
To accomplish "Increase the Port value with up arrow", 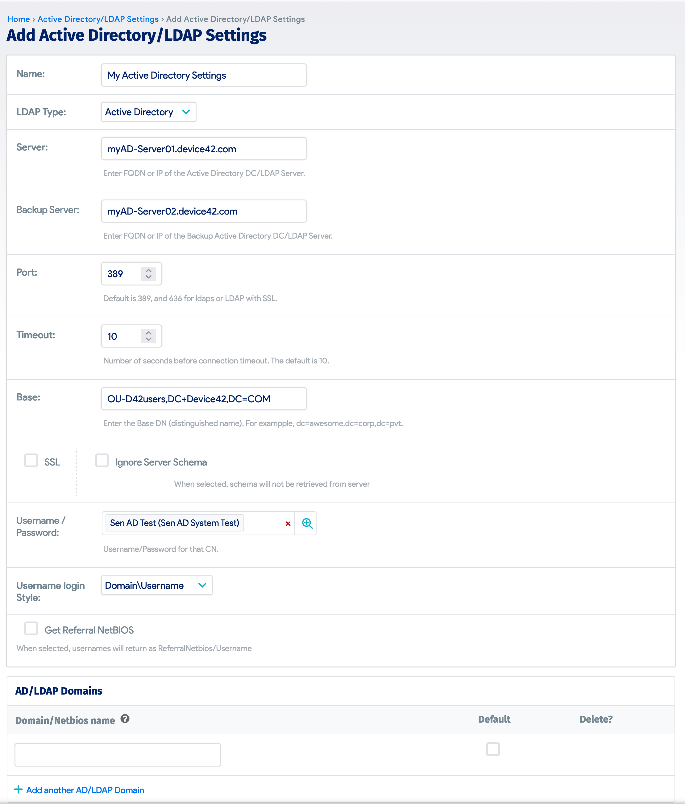I will 148,270.
